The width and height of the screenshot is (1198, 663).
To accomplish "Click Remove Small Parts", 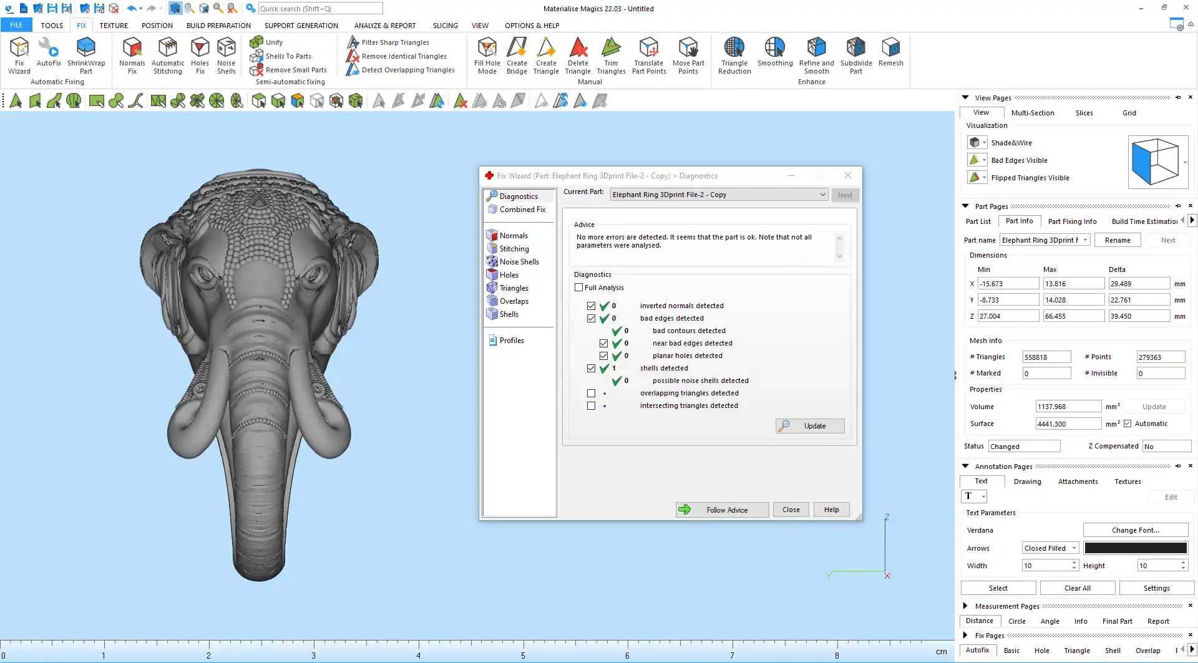I will (x=288, y=70).
